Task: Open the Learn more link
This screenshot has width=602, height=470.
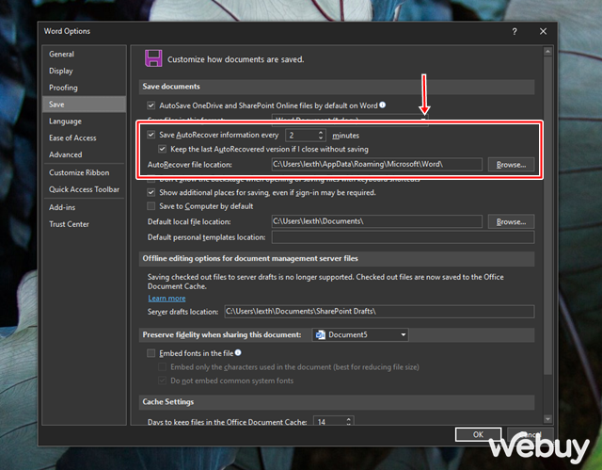Action: (166, 298)
